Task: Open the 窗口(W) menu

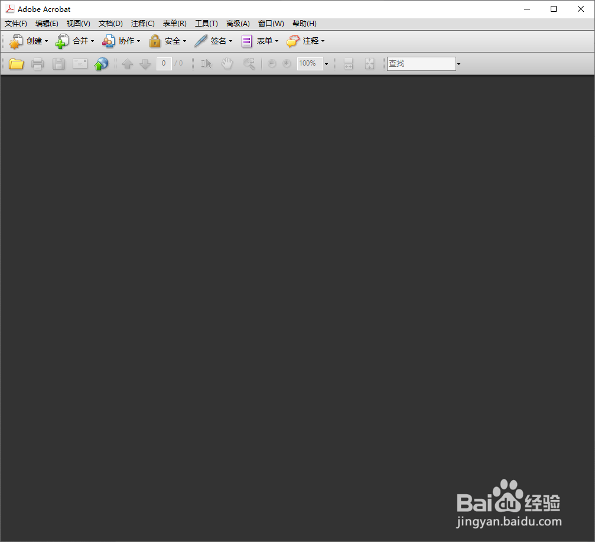Action: pyautogui.click(x=271, y=24)
